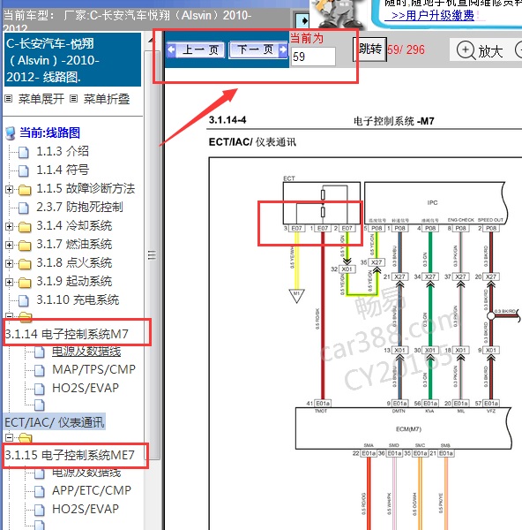Open the 1.1.4 符号 page

[63, 170]
